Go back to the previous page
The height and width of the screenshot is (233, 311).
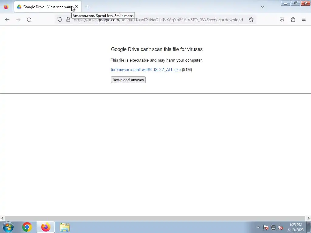(7, 20)
